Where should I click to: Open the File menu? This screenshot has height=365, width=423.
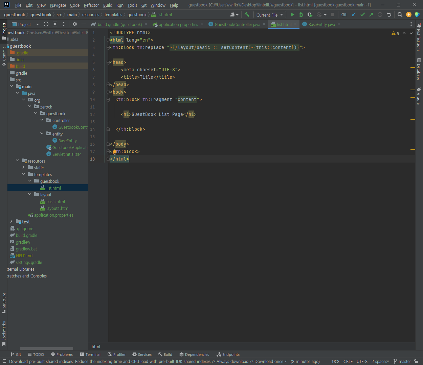click(x=18, y=5)
